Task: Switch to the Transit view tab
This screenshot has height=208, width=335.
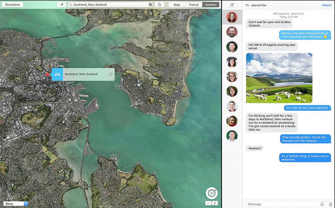Action: coord(193,5)
